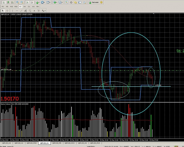Open the new chart dropdown
Screen dimensions: 184x147
[55, 2]
